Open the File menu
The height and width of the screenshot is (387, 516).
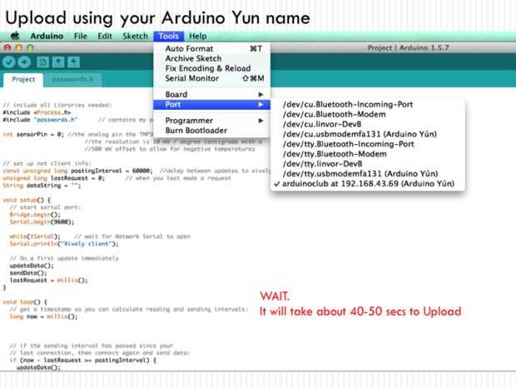click(80, 36)
